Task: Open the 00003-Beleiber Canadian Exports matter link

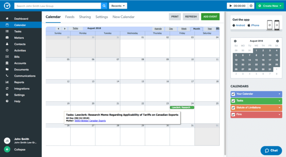Action: pos(90,121)
